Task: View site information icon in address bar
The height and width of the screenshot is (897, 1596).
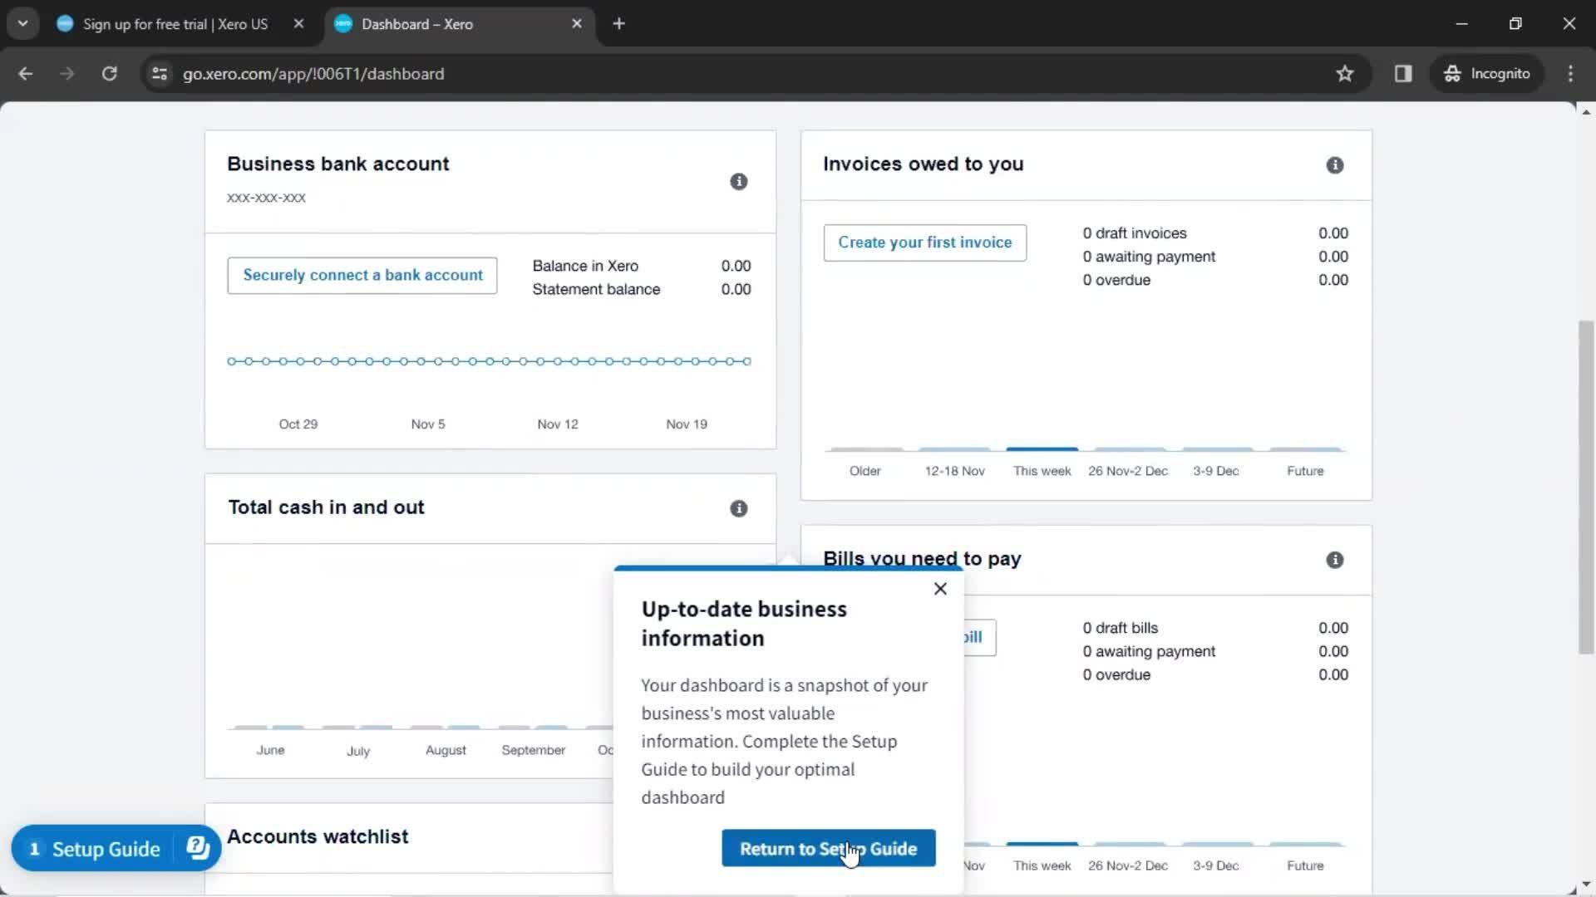Action: [x=159, y=74]
